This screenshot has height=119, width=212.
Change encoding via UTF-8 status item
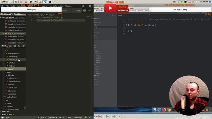coord(62,118)
